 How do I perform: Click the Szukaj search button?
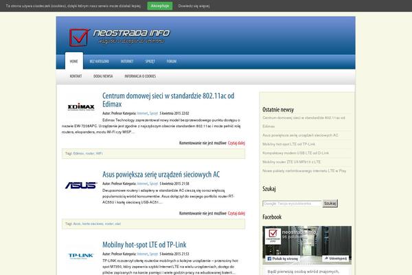pyautogui.click(x=330, y=203)
